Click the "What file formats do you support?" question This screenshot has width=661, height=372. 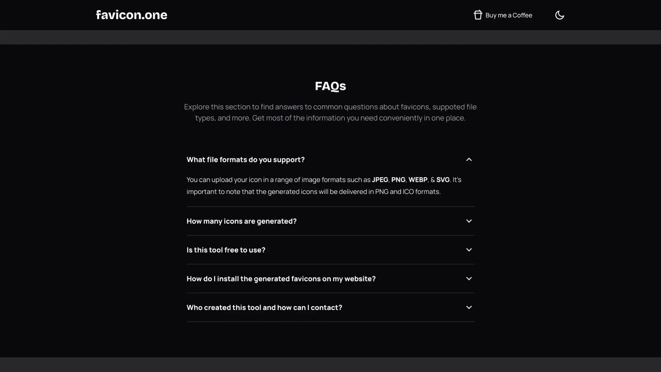pos(245,159)
